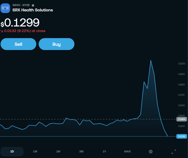Click the price chart peak point
The image size is (188, 158).
coord(151,60)
